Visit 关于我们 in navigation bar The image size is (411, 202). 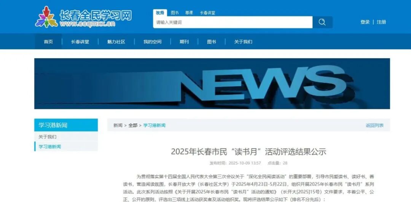point(243,42)
